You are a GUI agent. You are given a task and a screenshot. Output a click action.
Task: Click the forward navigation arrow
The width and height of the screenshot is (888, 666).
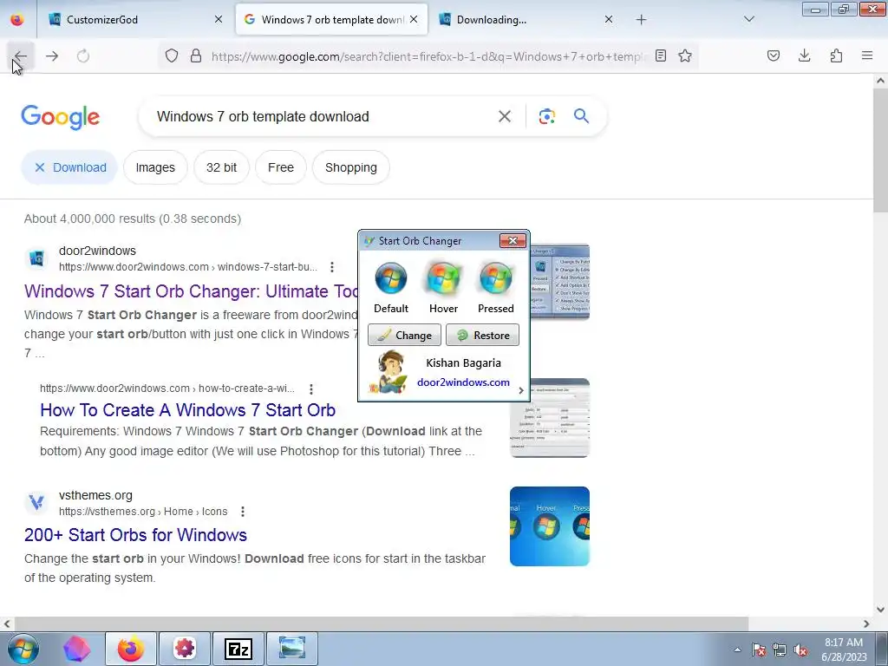click(x=52, y=56)
